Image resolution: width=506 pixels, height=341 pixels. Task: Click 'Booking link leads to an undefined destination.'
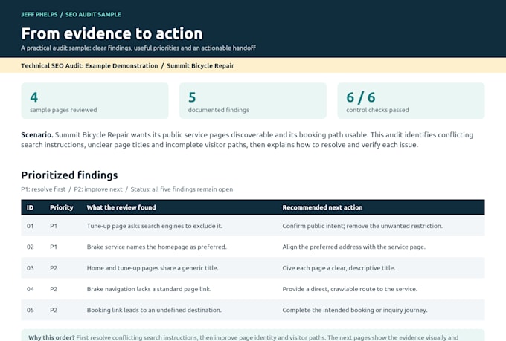click(154, 310)
